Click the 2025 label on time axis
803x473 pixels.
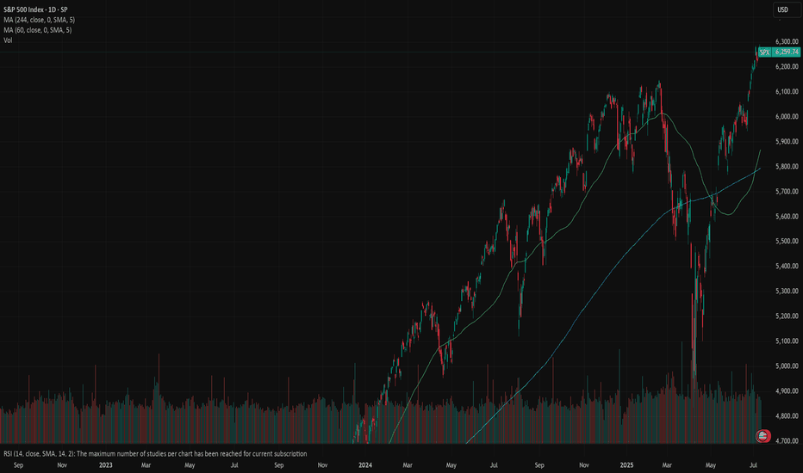626,465
